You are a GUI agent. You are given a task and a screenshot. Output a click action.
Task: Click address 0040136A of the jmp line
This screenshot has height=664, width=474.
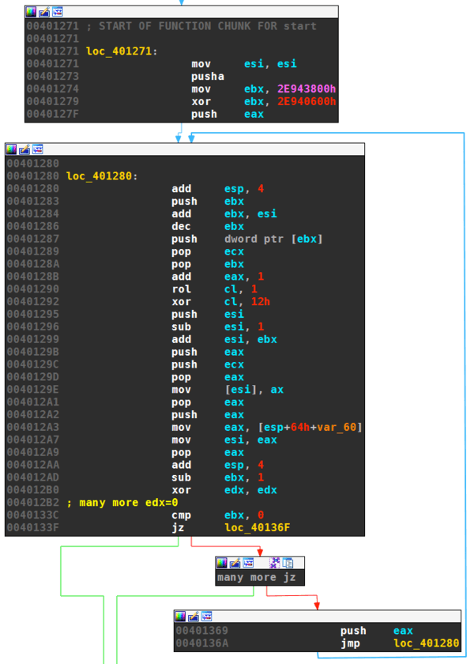202,643
